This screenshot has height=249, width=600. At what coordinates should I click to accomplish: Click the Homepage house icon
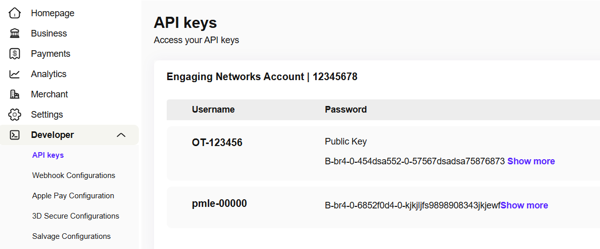15,13
